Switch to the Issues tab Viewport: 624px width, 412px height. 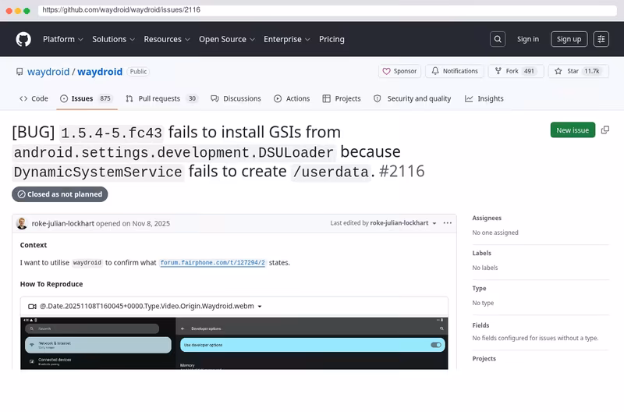pyautogui.click(x=87, y=98)
